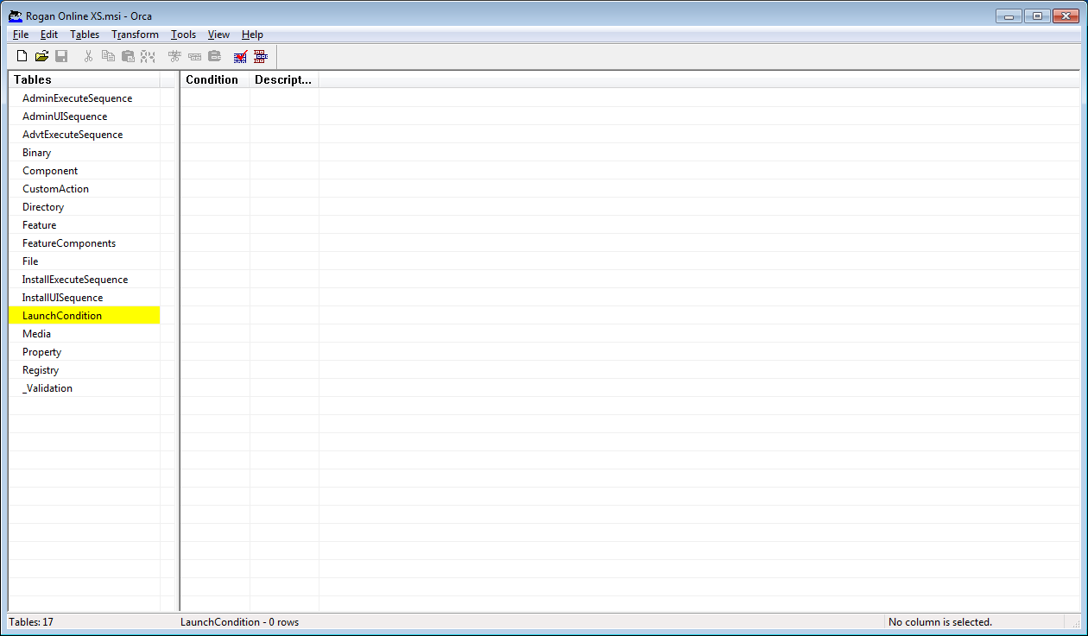The width and height of the screenshot is (1088, 636).
Task: Click 'No column is selected.' status text
Action: [940, 622]
